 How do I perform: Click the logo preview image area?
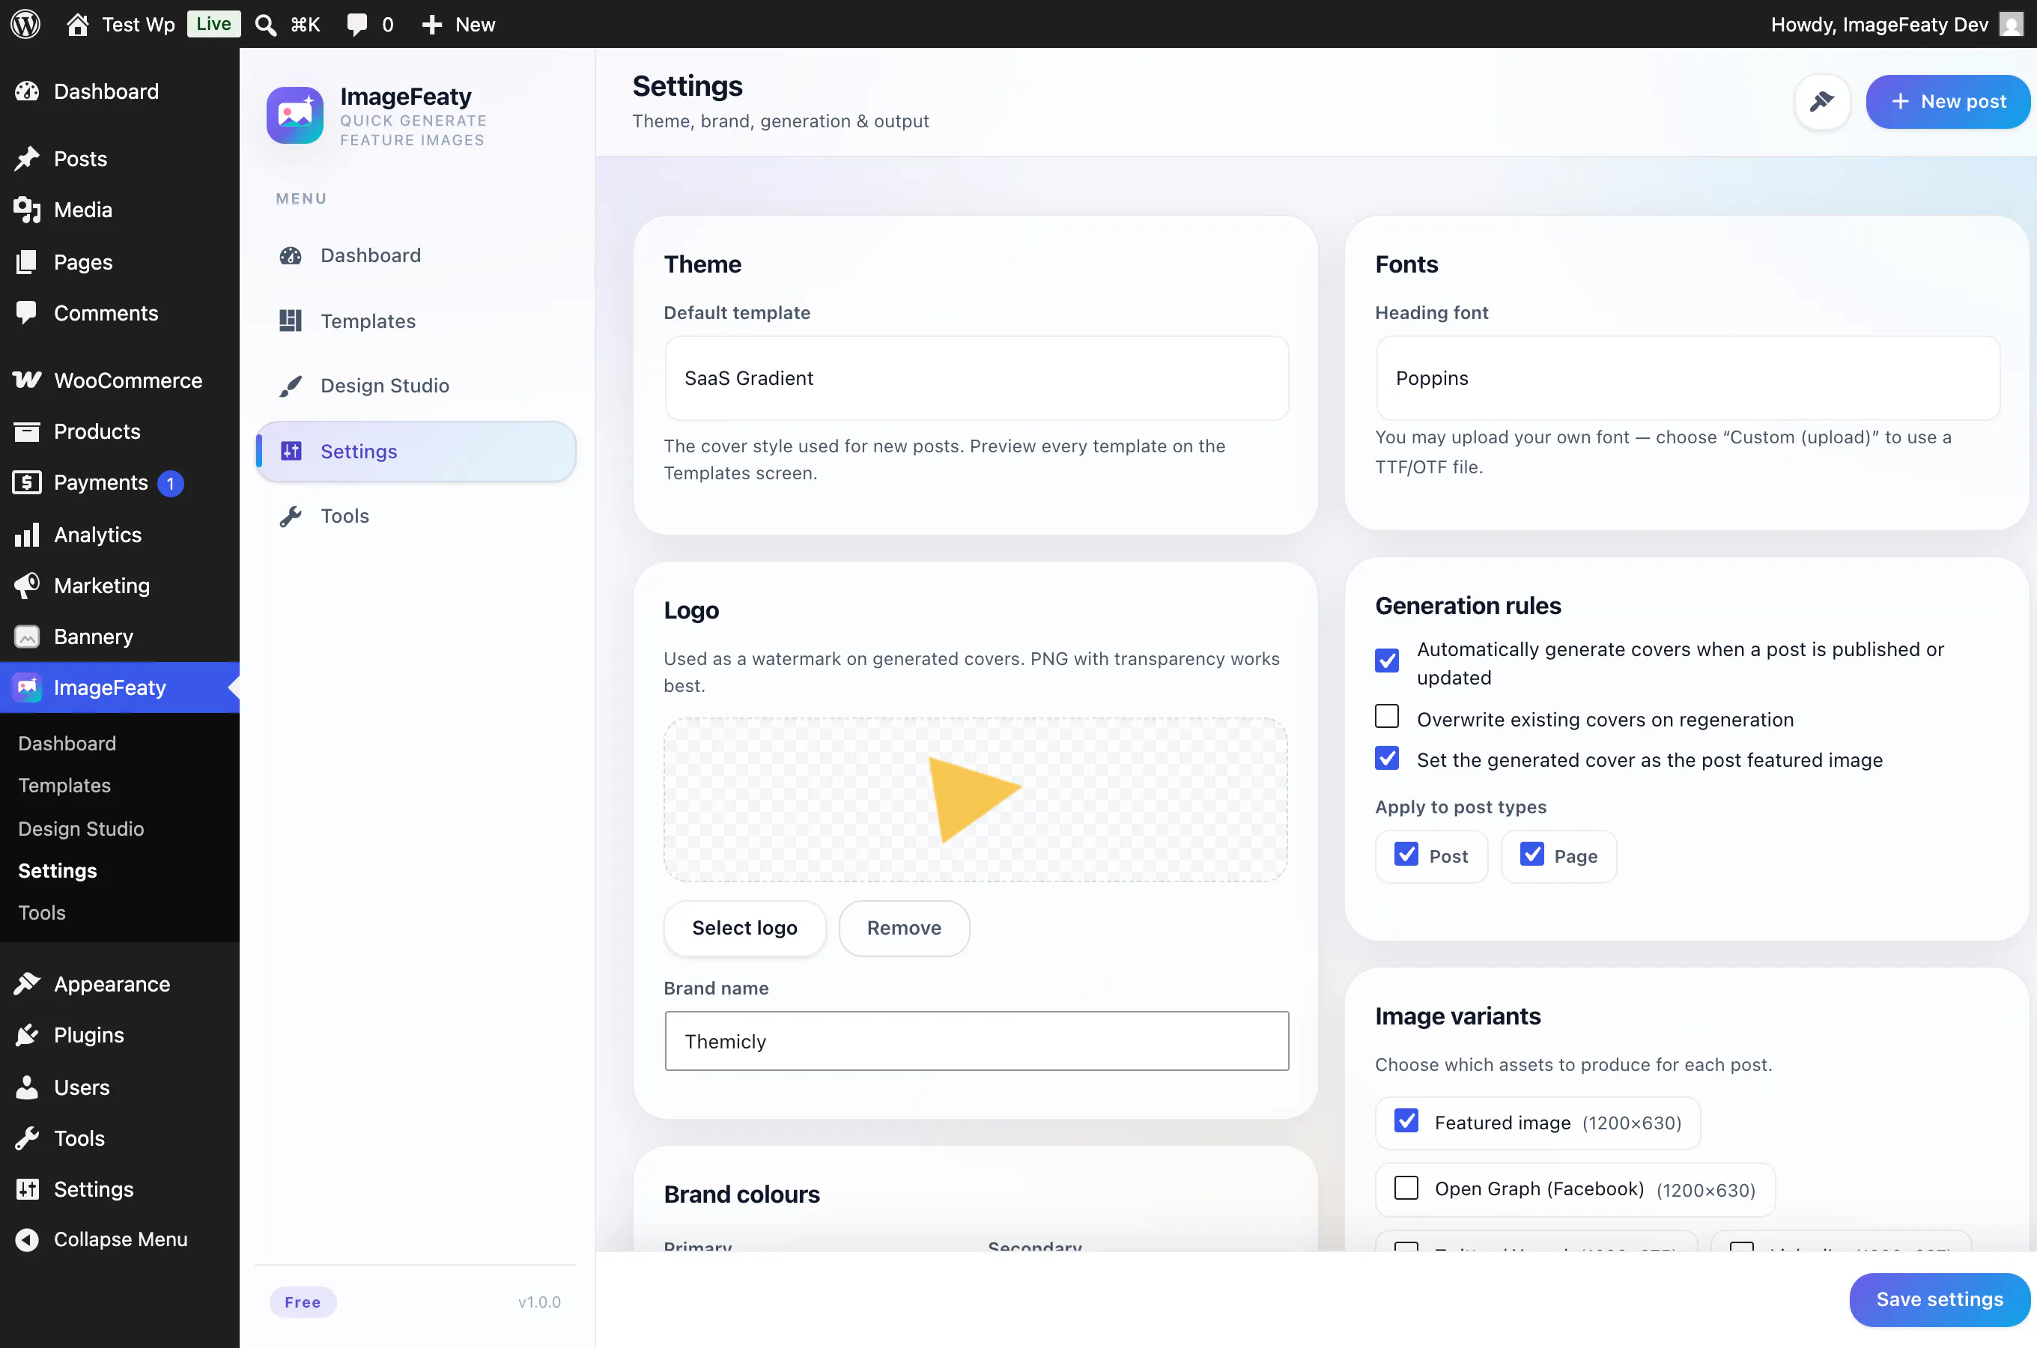[x=976, y=800]
